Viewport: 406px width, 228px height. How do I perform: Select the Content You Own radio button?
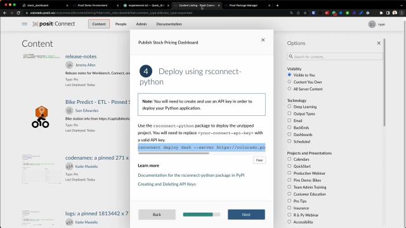[289, 82]
